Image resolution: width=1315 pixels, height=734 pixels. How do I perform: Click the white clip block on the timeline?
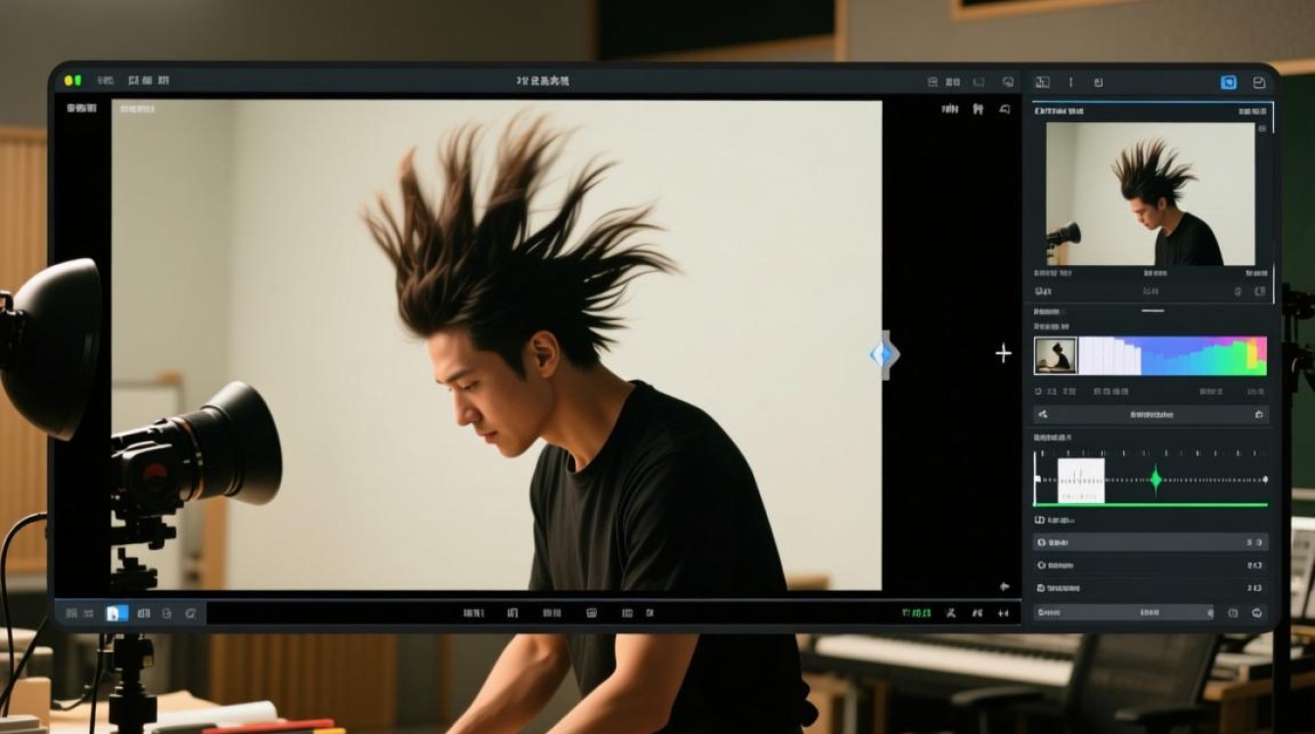(1081, 481)
